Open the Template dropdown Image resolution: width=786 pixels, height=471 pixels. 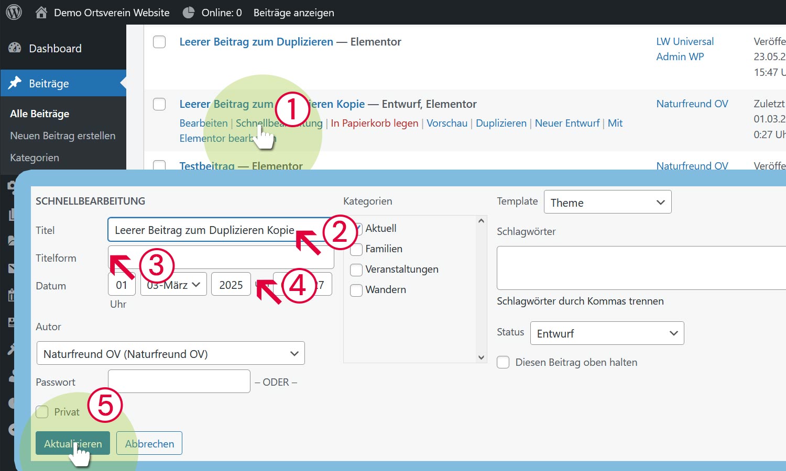[607, 203]
